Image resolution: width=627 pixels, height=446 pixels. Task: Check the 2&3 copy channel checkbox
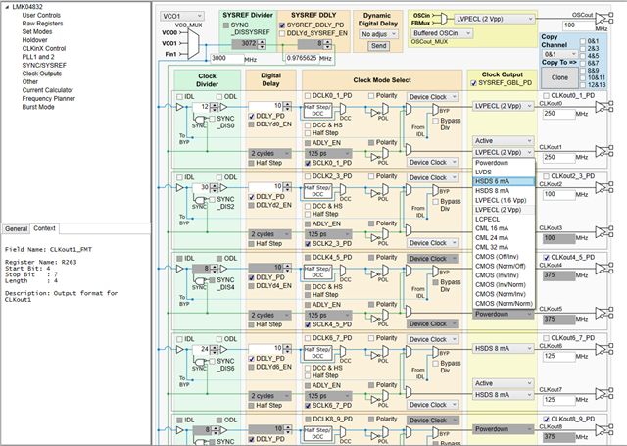point(583,48)
